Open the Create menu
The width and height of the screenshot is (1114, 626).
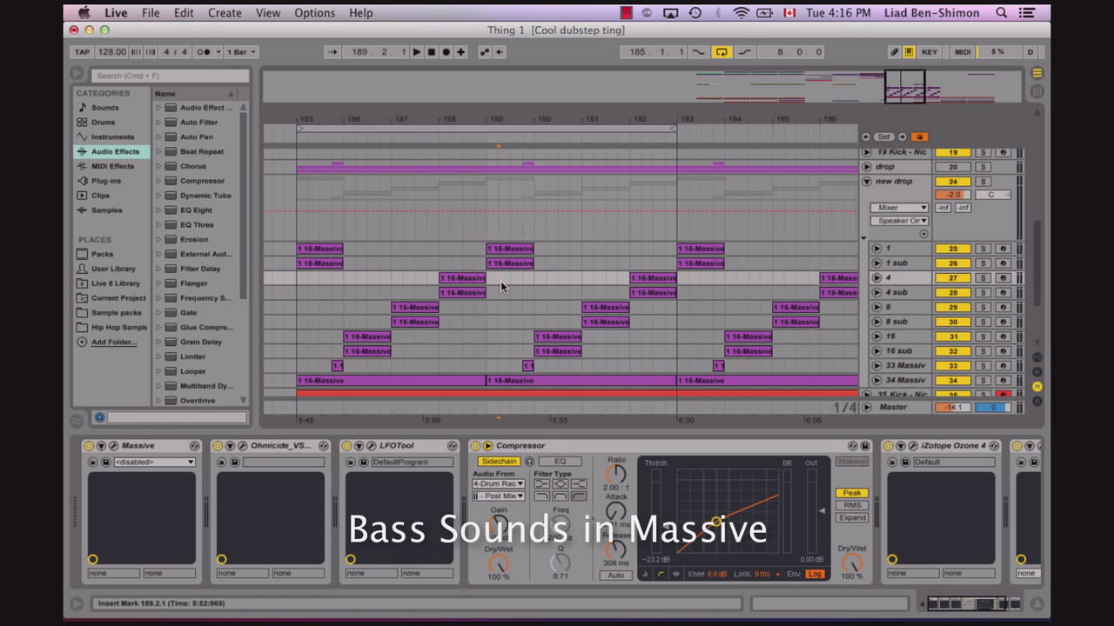pos(225,13)
